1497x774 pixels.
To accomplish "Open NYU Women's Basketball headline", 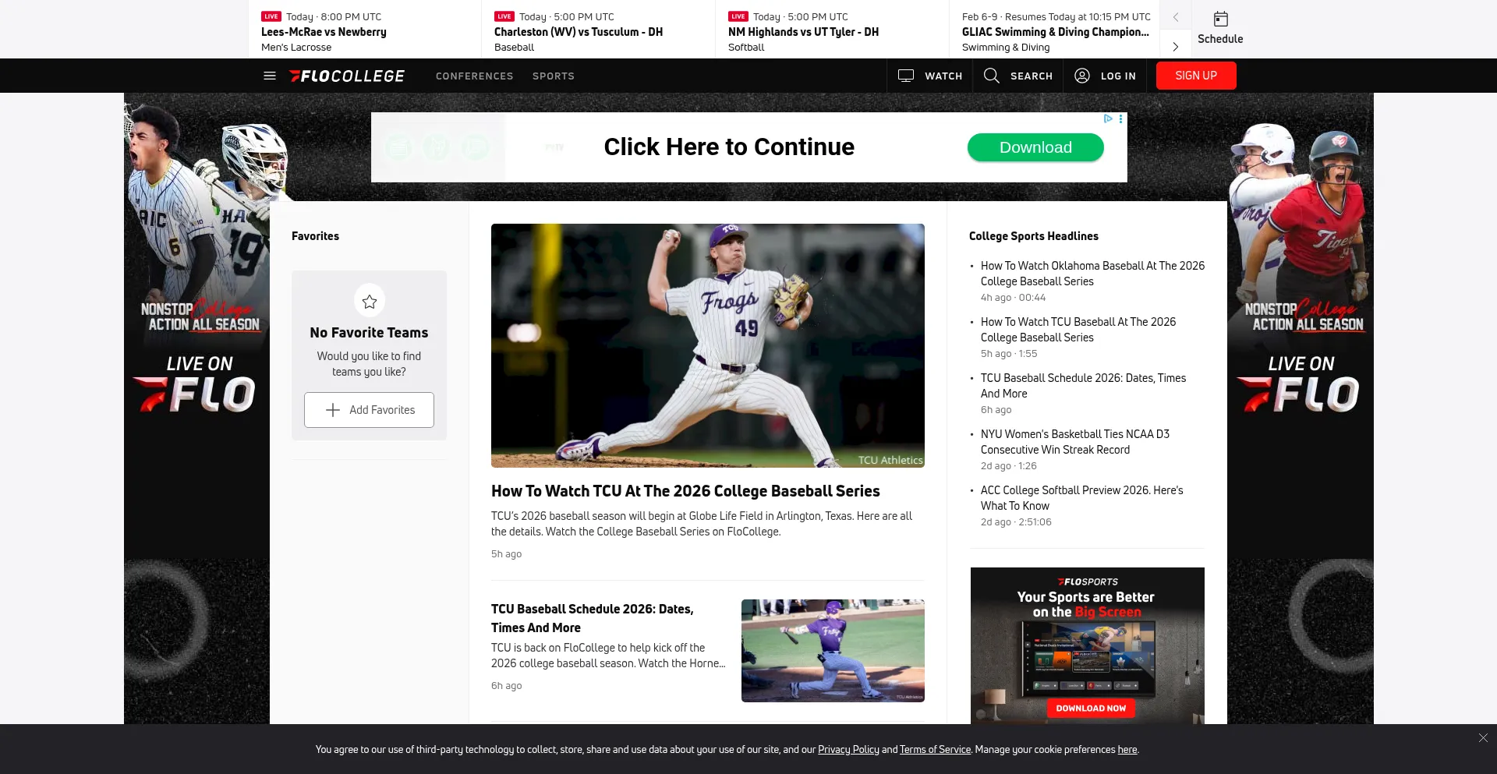I will 1075,442.
